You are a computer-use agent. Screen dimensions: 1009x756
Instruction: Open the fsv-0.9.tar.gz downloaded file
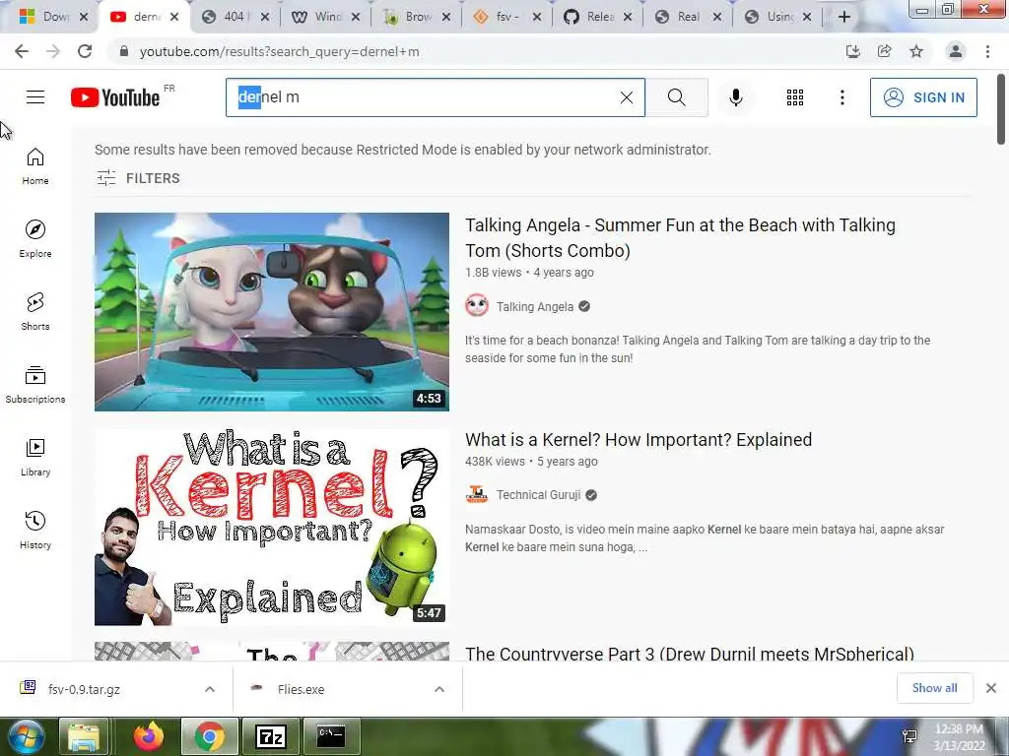point(84,689)
